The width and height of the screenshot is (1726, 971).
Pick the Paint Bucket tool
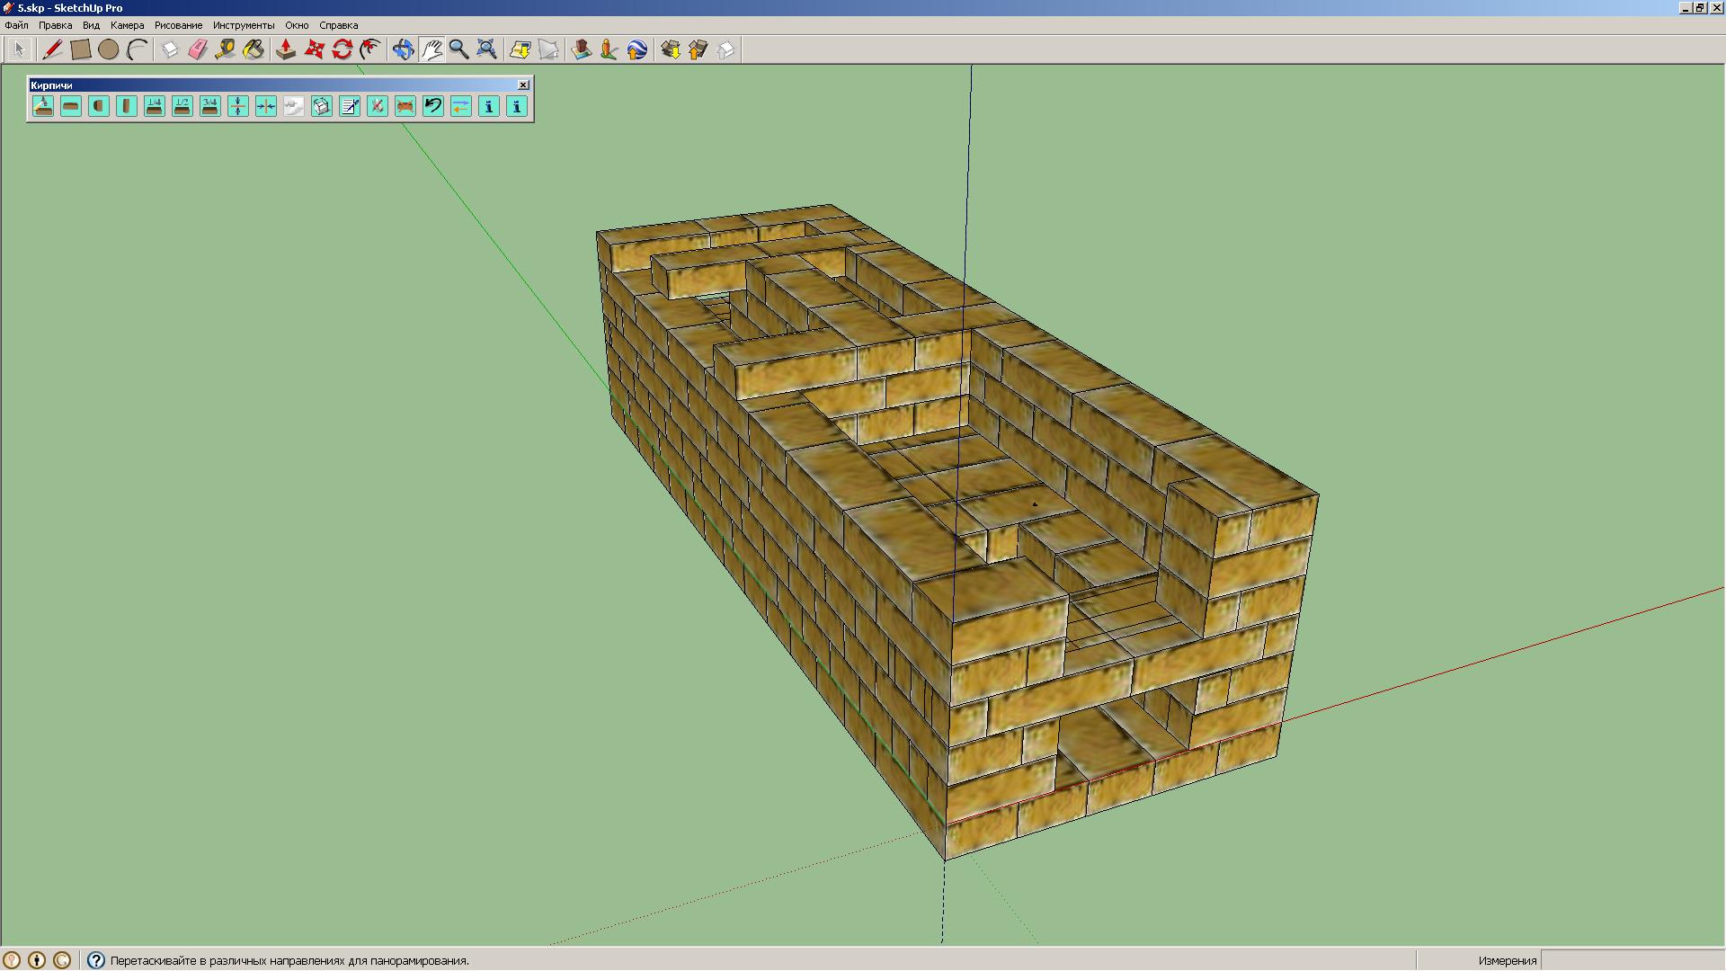coord(254,49)
